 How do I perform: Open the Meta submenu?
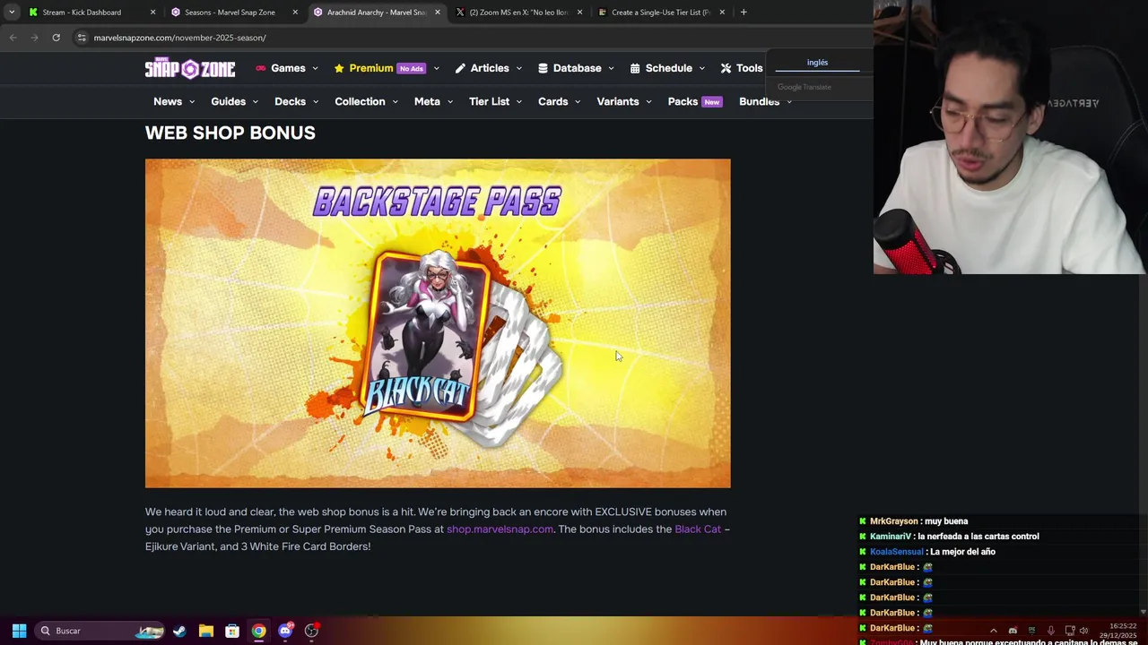click(433, 101)
